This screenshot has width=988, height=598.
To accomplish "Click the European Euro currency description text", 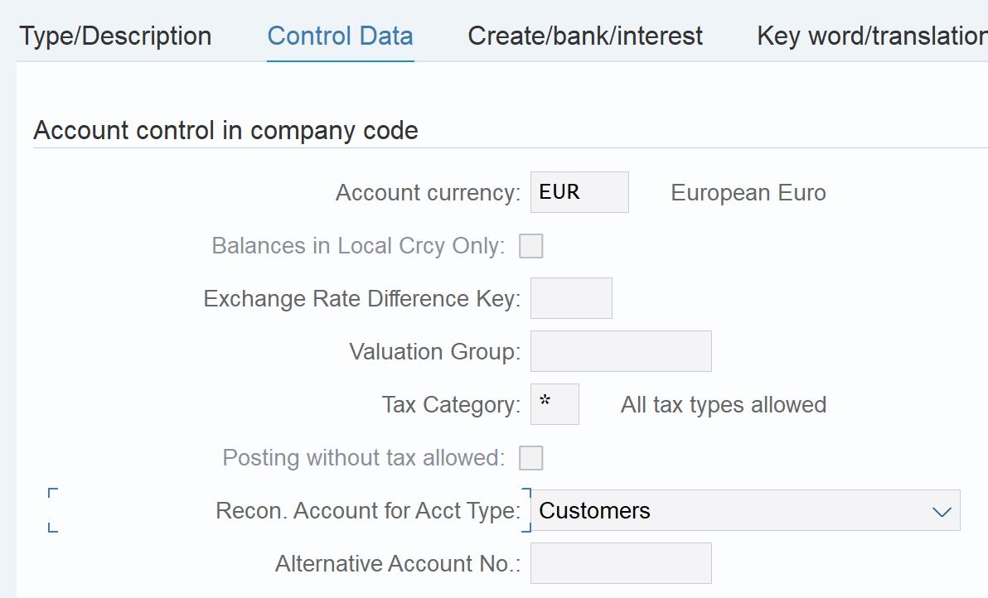I will 748,193.
